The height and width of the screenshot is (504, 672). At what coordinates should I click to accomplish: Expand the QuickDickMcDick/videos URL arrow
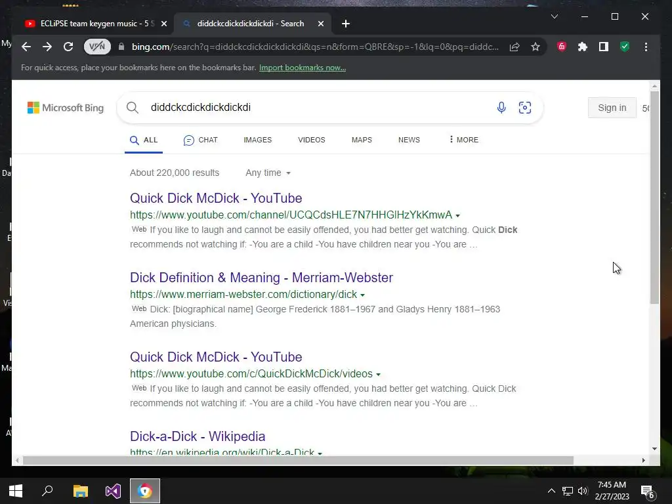click(378, 374)
